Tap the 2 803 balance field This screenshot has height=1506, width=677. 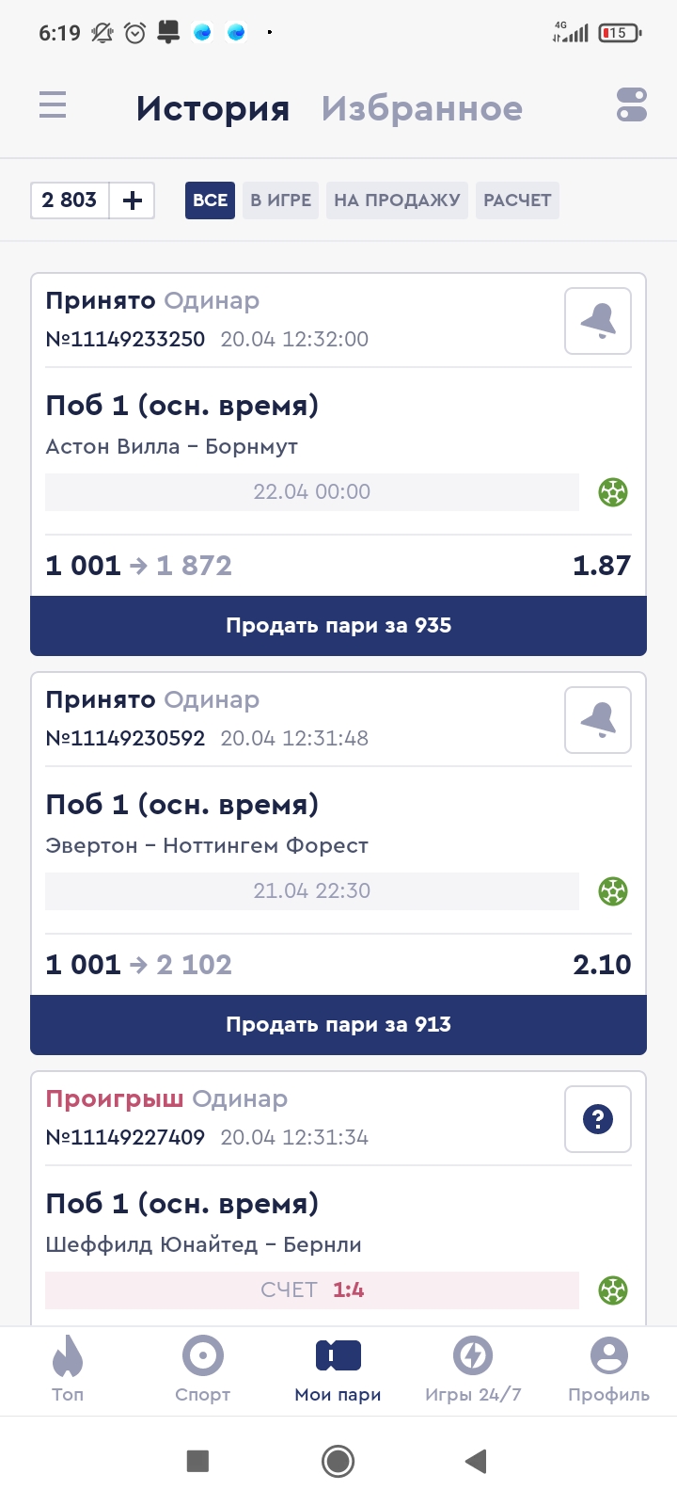pos(71,200)
